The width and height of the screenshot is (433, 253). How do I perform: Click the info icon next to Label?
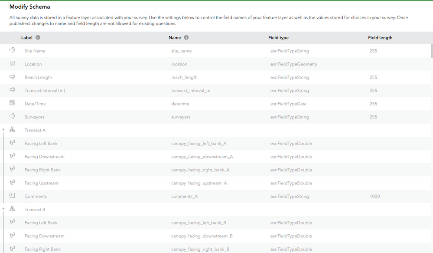pos(38,38)
